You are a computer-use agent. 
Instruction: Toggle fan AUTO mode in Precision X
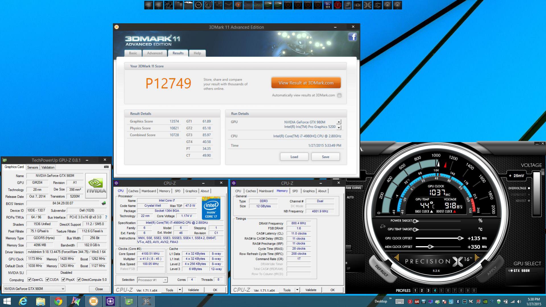click(350, 197)
